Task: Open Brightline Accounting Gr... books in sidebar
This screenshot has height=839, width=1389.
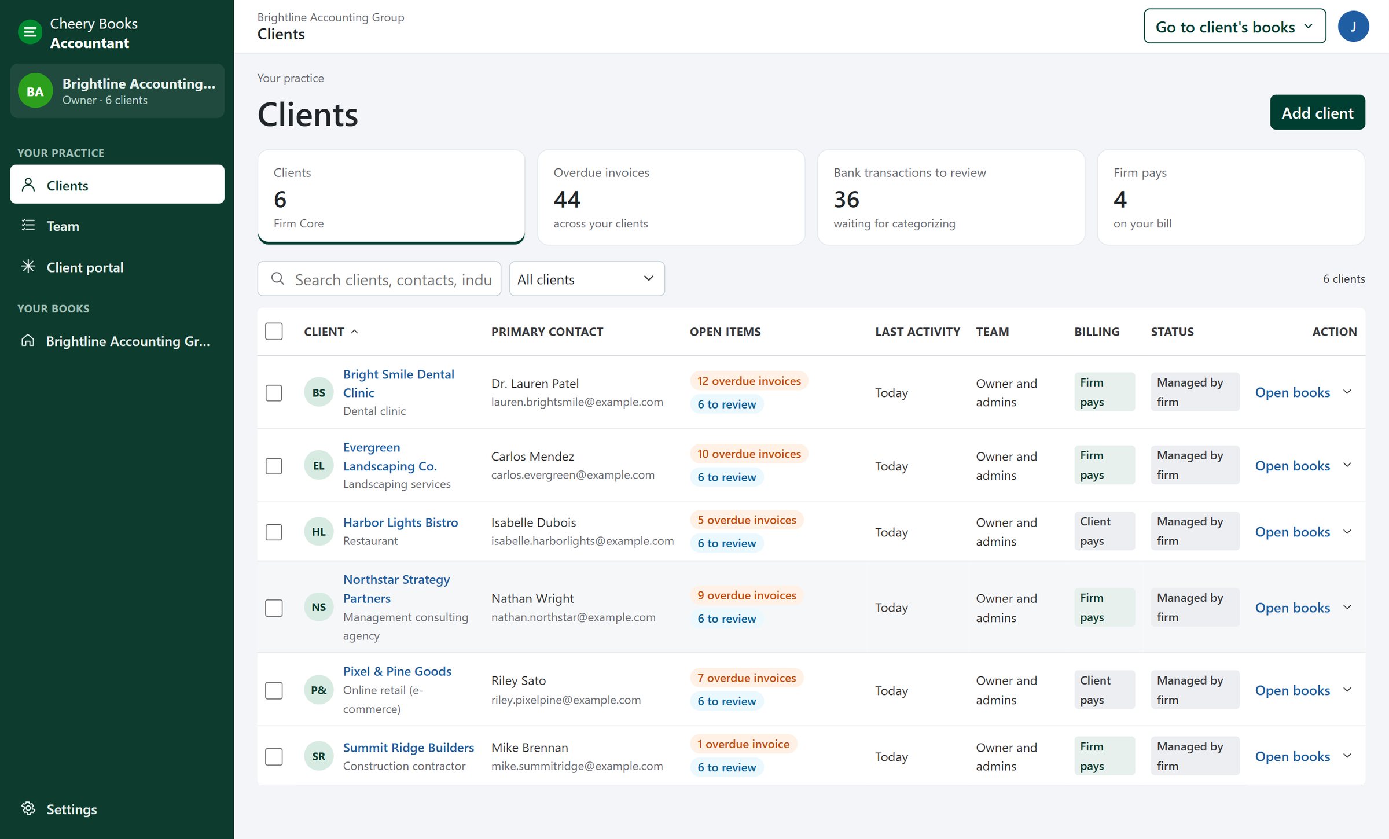Action: 117,341
